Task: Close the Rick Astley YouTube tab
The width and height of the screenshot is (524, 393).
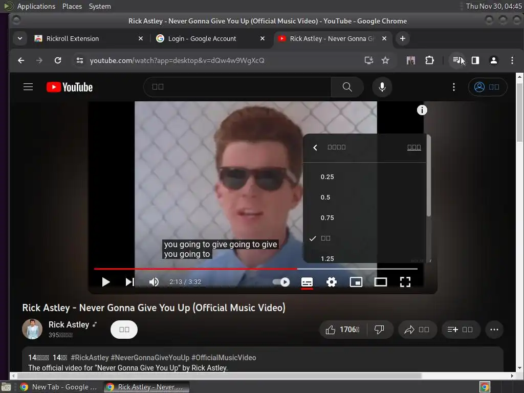Action: [x=384, y=38]
